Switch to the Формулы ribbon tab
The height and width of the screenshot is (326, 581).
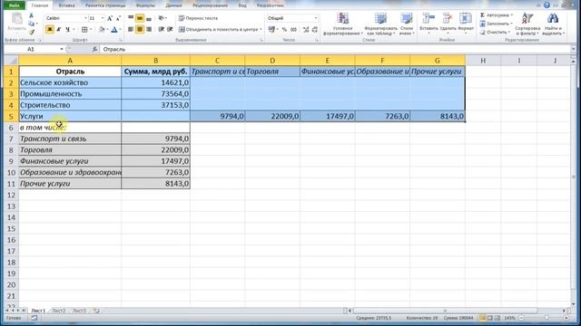(145, 5)
